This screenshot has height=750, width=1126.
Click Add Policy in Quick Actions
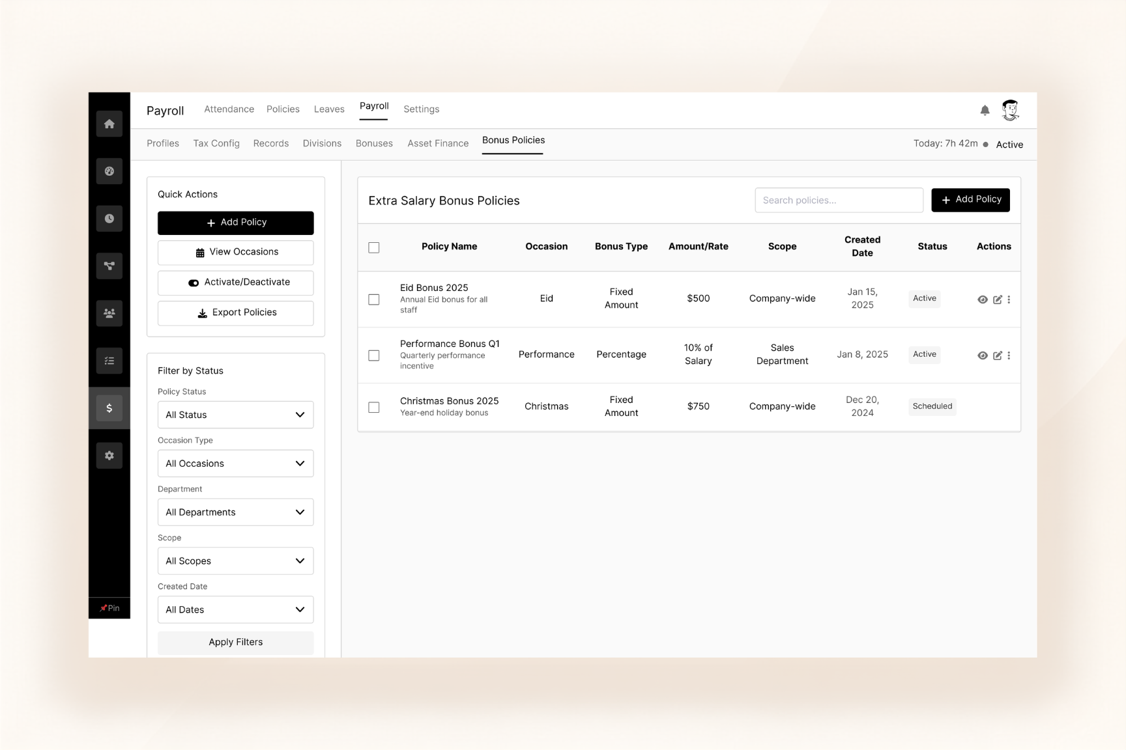point(235,223)
